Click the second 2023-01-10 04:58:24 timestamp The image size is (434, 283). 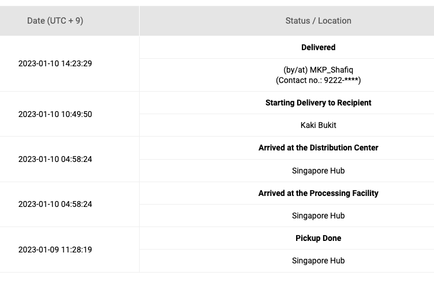[55, 205]
